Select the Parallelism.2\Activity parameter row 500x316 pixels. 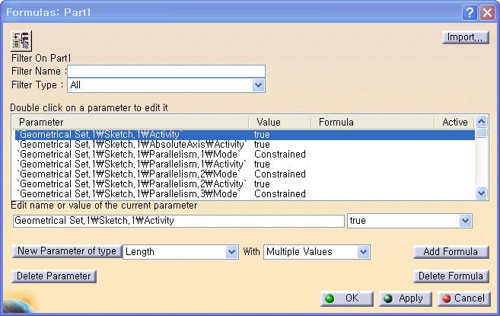click(245, 184)
